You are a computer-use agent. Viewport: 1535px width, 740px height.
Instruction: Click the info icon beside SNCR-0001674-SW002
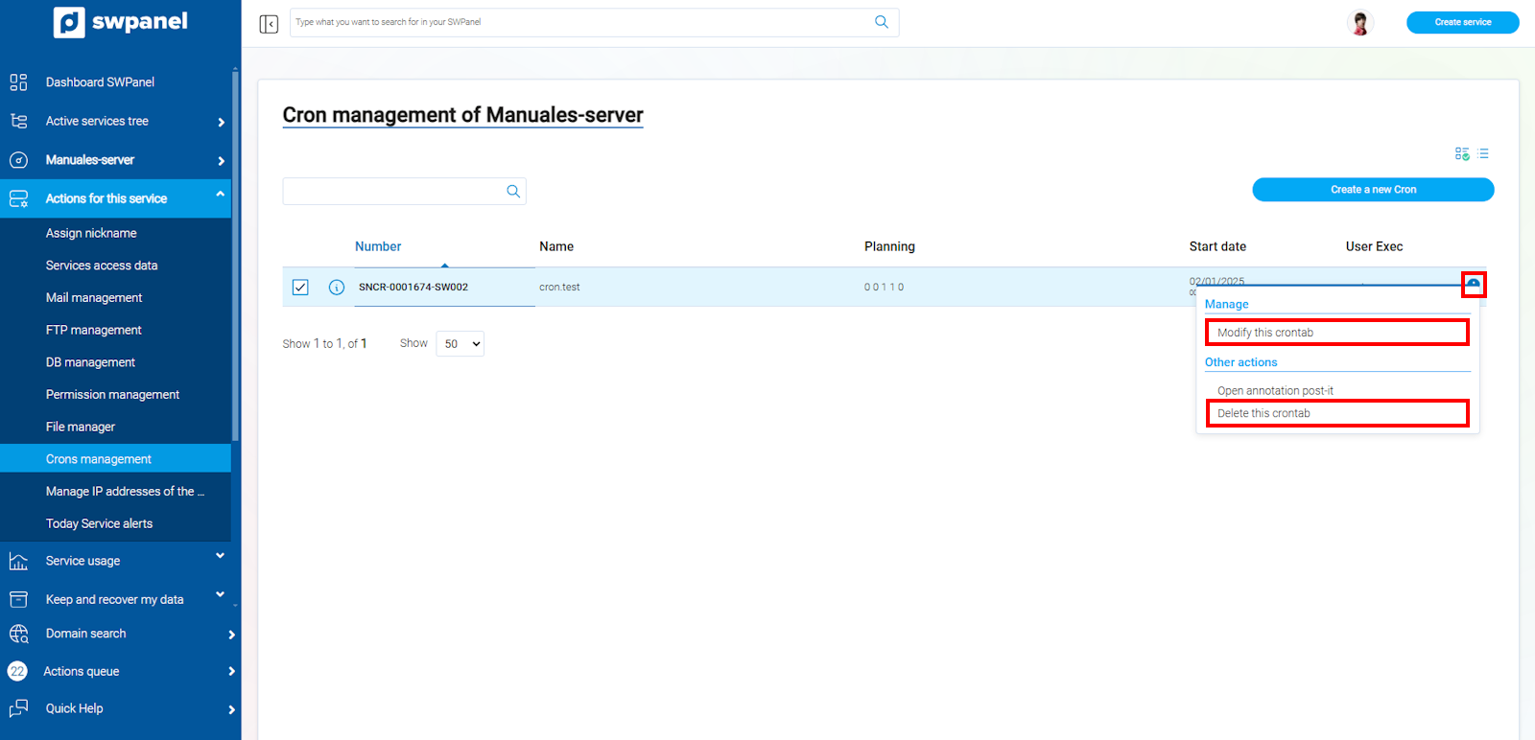click(337, 288)
